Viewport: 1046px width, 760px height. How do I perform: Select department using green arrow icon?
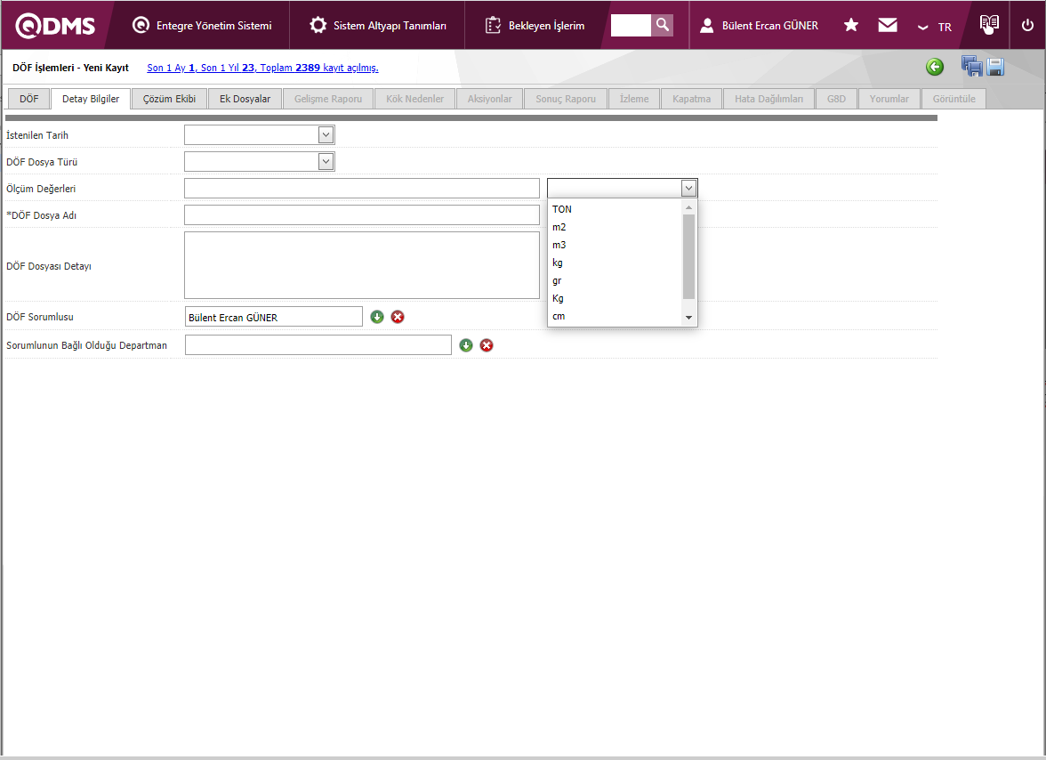coord(466,345)
